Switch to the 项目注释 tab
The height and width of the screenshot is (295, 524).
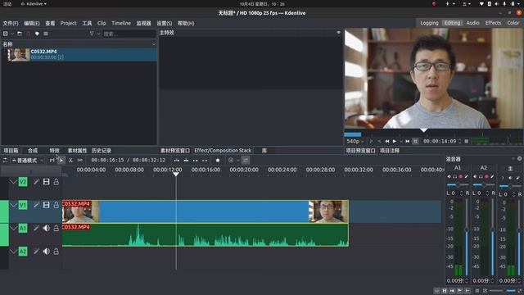coord(390,151)
